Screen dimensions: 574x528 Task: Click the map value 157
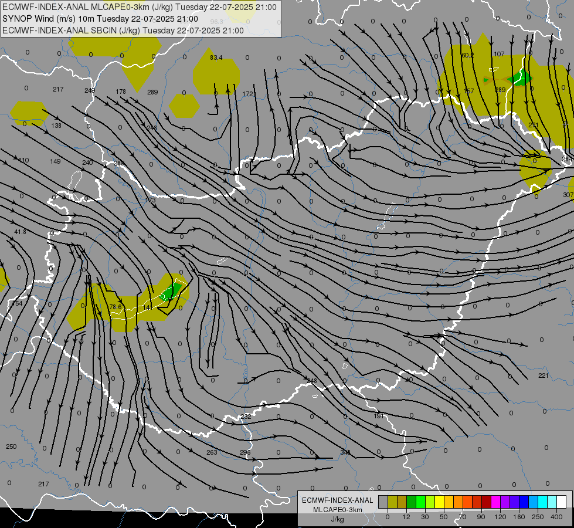pyautogui.click(x=468, y=91)
